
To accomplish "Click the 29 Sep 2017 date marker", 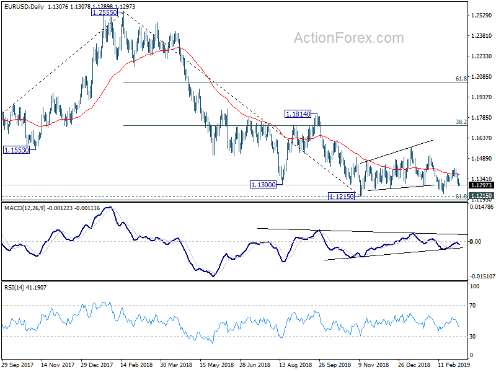I will pos(17,365).
